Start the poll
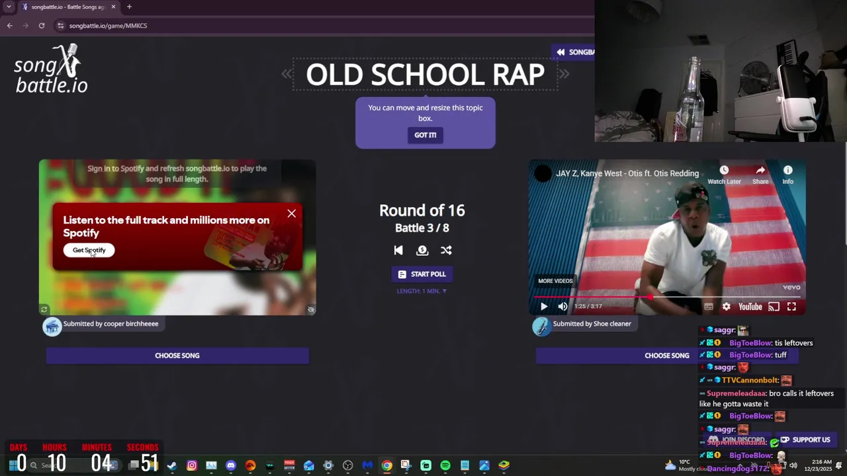Screen dimensions: 847x476 422,274
